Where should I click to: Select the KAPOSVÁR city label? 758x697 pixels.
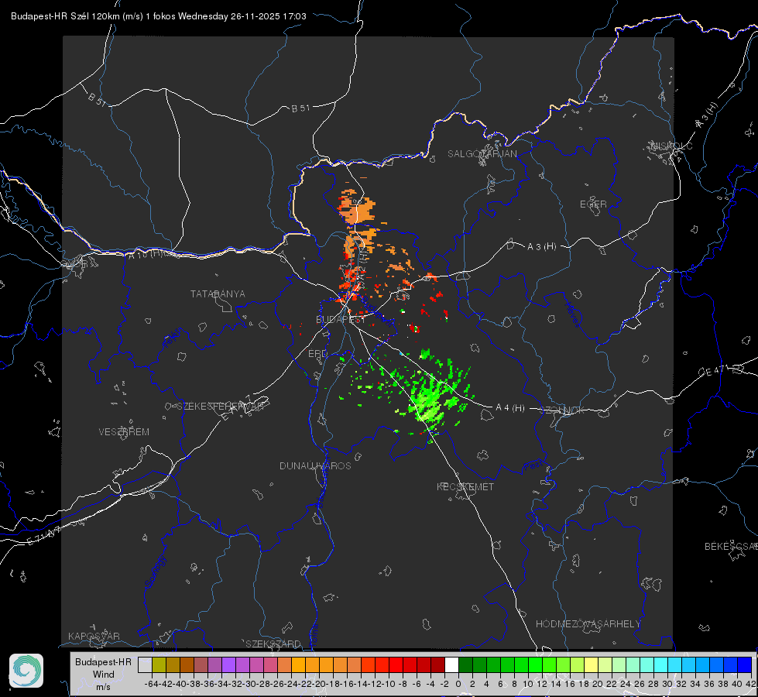(94, 636)
